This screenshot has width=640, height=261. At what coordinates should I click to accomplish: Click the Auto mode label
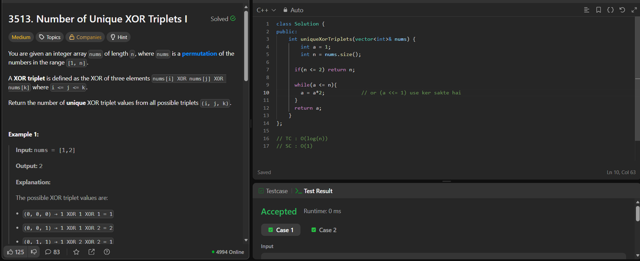coord(297,10)
